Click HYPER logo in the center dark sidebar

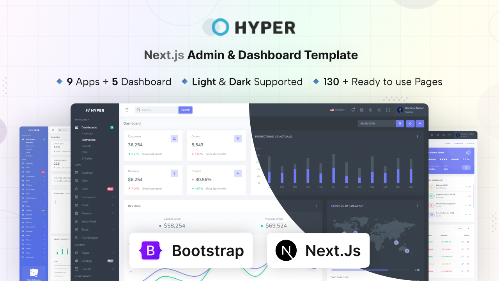(x=95, y=110)
